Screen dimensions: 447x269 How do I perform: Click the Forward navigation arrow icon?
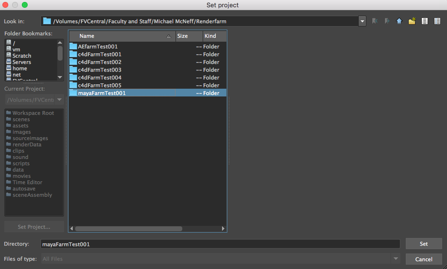coord(387,21)
